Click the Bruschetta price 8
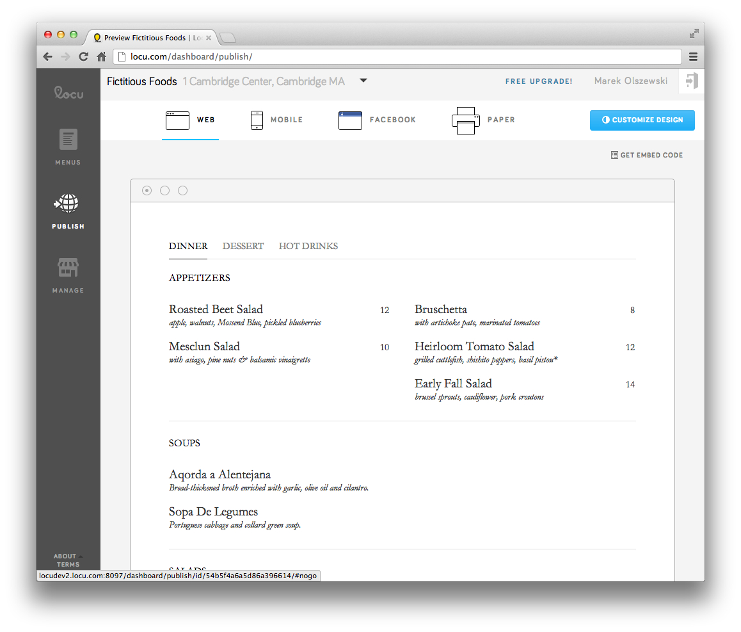The width and height of the screenshot is (741, 632). tap(632, 311)
